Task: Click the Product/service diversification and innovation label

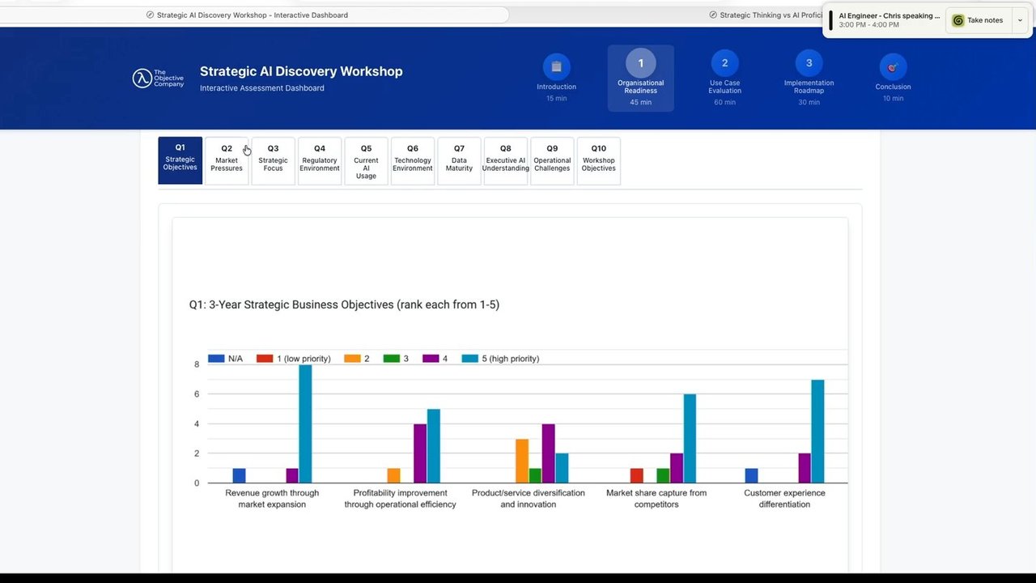Action: (529, 499)
